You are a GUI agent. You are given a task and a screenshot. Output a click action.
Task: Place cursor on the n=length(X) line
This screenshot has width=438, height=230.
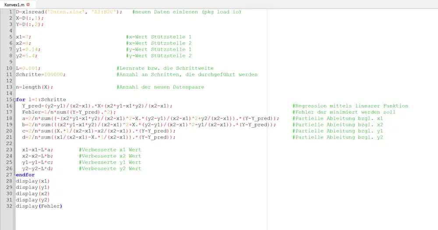point(34,87)
